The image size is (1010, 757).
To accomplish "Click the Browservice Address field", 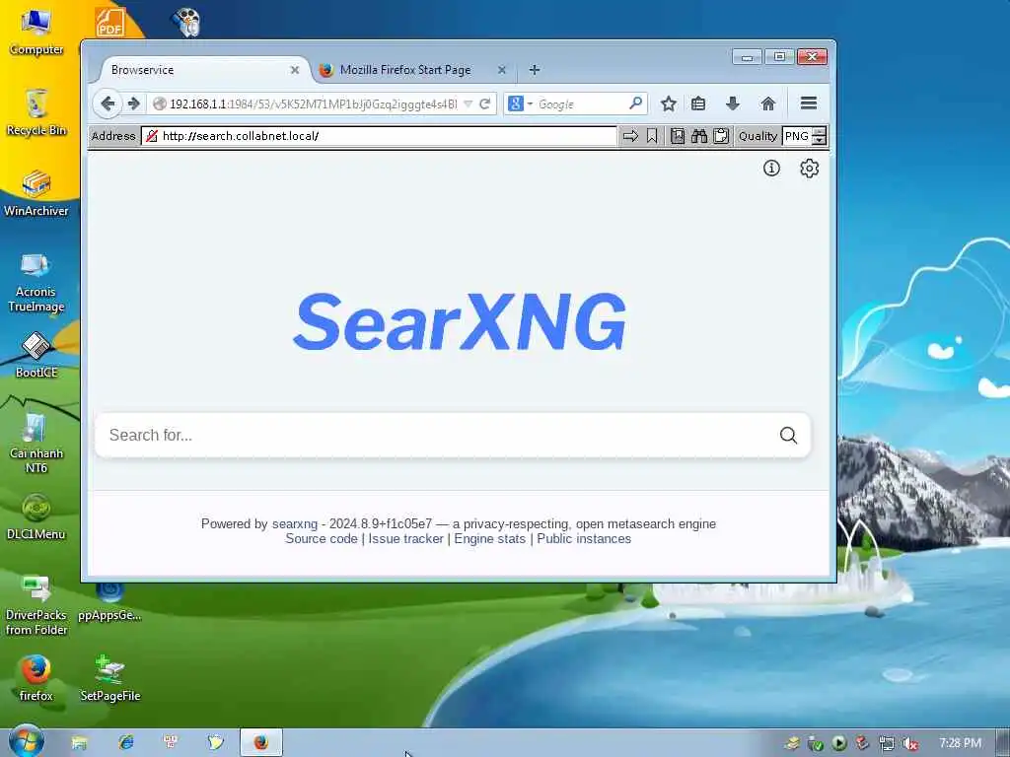I will pos(379,136).
